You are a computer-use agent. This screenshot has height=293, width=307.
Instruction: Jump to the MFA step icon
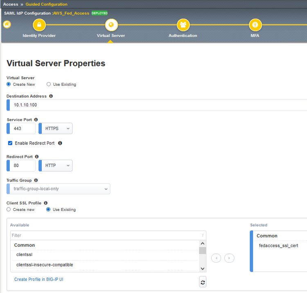point(255,25)
